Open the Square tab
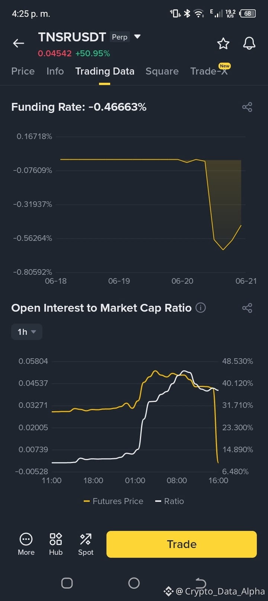The image size is (268, 601). [x=162, y=71]
